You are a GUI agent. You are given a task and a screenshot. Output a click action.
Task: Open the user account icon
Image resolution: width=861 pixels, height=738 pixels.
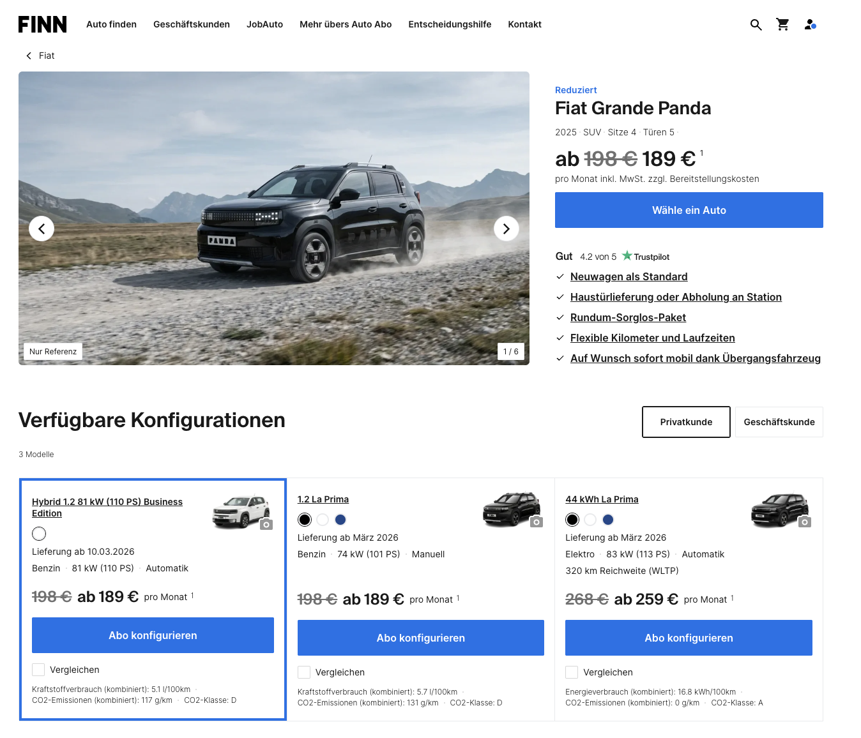810,24
